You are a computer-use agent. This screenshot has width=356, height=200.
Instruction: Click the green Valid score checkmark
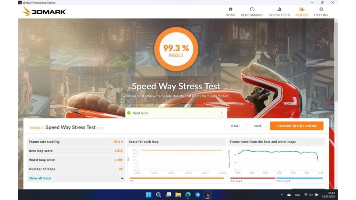129,113
